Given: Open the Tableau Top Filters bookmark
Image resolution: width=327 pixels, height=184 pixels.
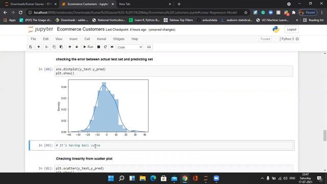Looking at the screenshot, I should (x=178, y=20).
